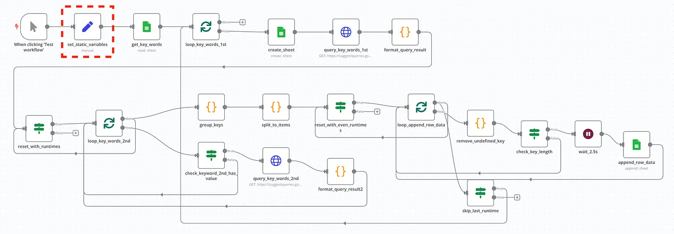This screenshot has height=234, width=674.
Task: Open the query_key_words_1st globe node
Action: [x=346, y=32]
